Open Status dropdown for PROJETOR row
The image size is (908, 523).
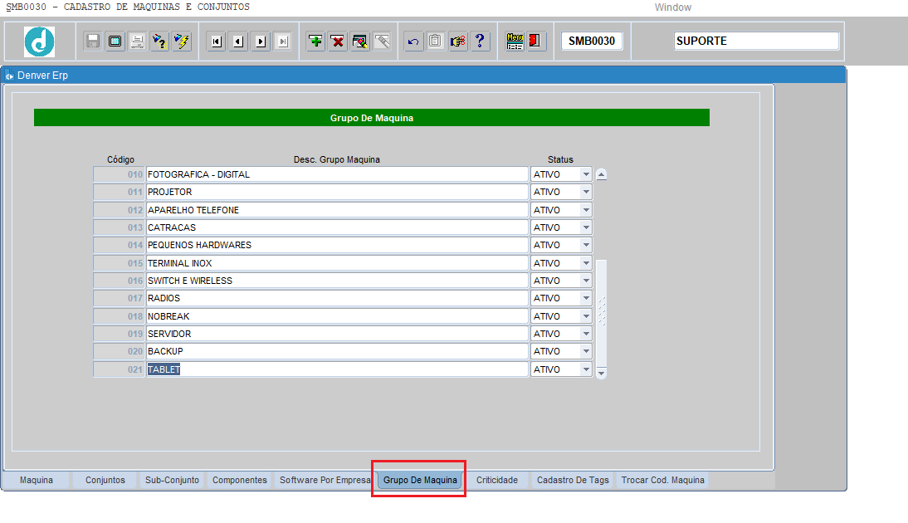[586, 192]
